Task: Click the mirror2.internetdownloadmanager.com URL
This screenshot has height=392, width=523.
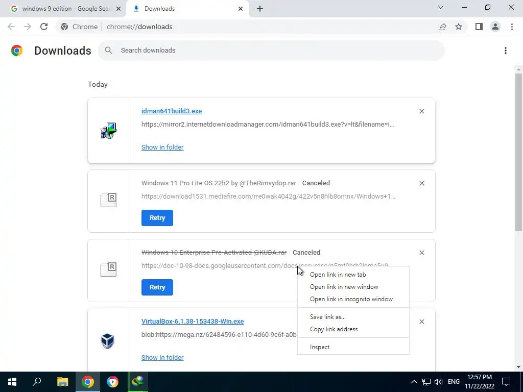Action: [x=268, y=125]
